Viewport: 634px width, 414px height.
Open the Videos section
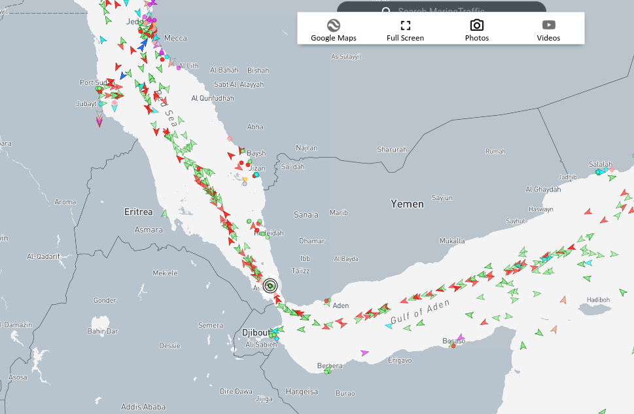[548, 30]
